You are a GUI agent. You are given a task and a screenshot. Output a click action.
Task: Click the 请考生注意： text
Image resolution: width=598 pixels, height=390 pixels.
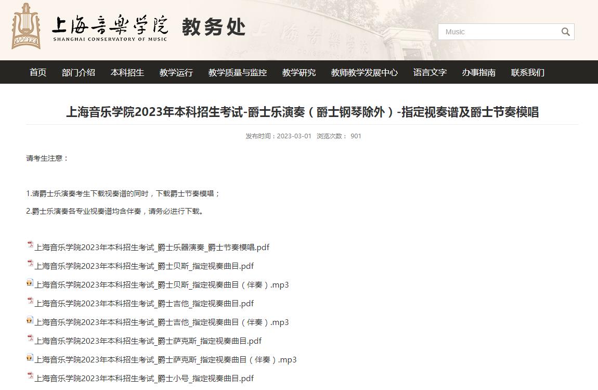click(x=47, y=158)
